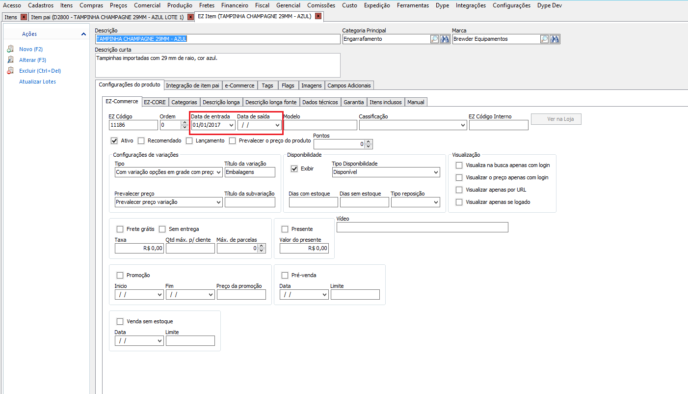Click the Pontos stepper arrows

point(369,144)
